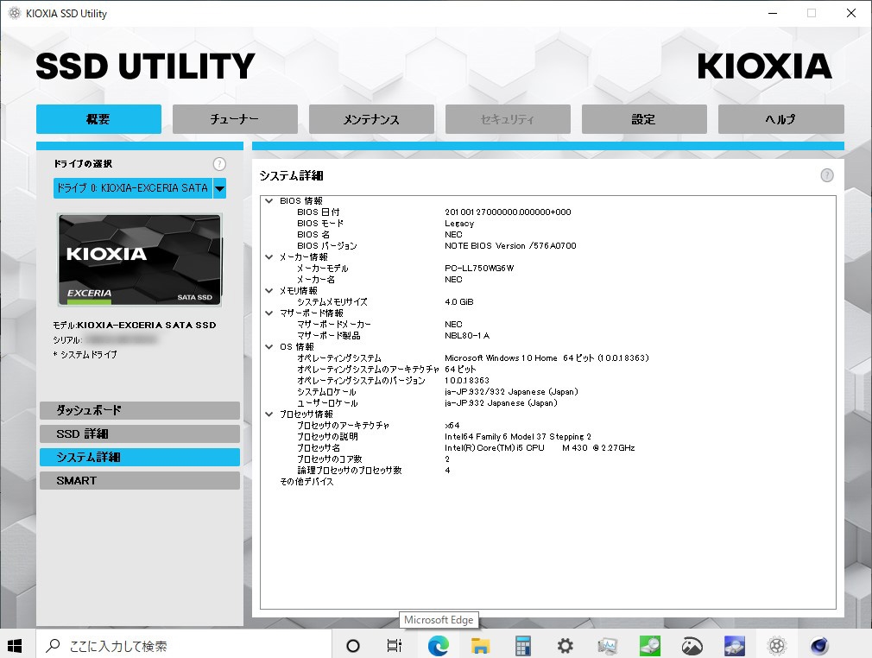
Task: Open File Explorer from the taskbar
Action: [x=481, y=646]
